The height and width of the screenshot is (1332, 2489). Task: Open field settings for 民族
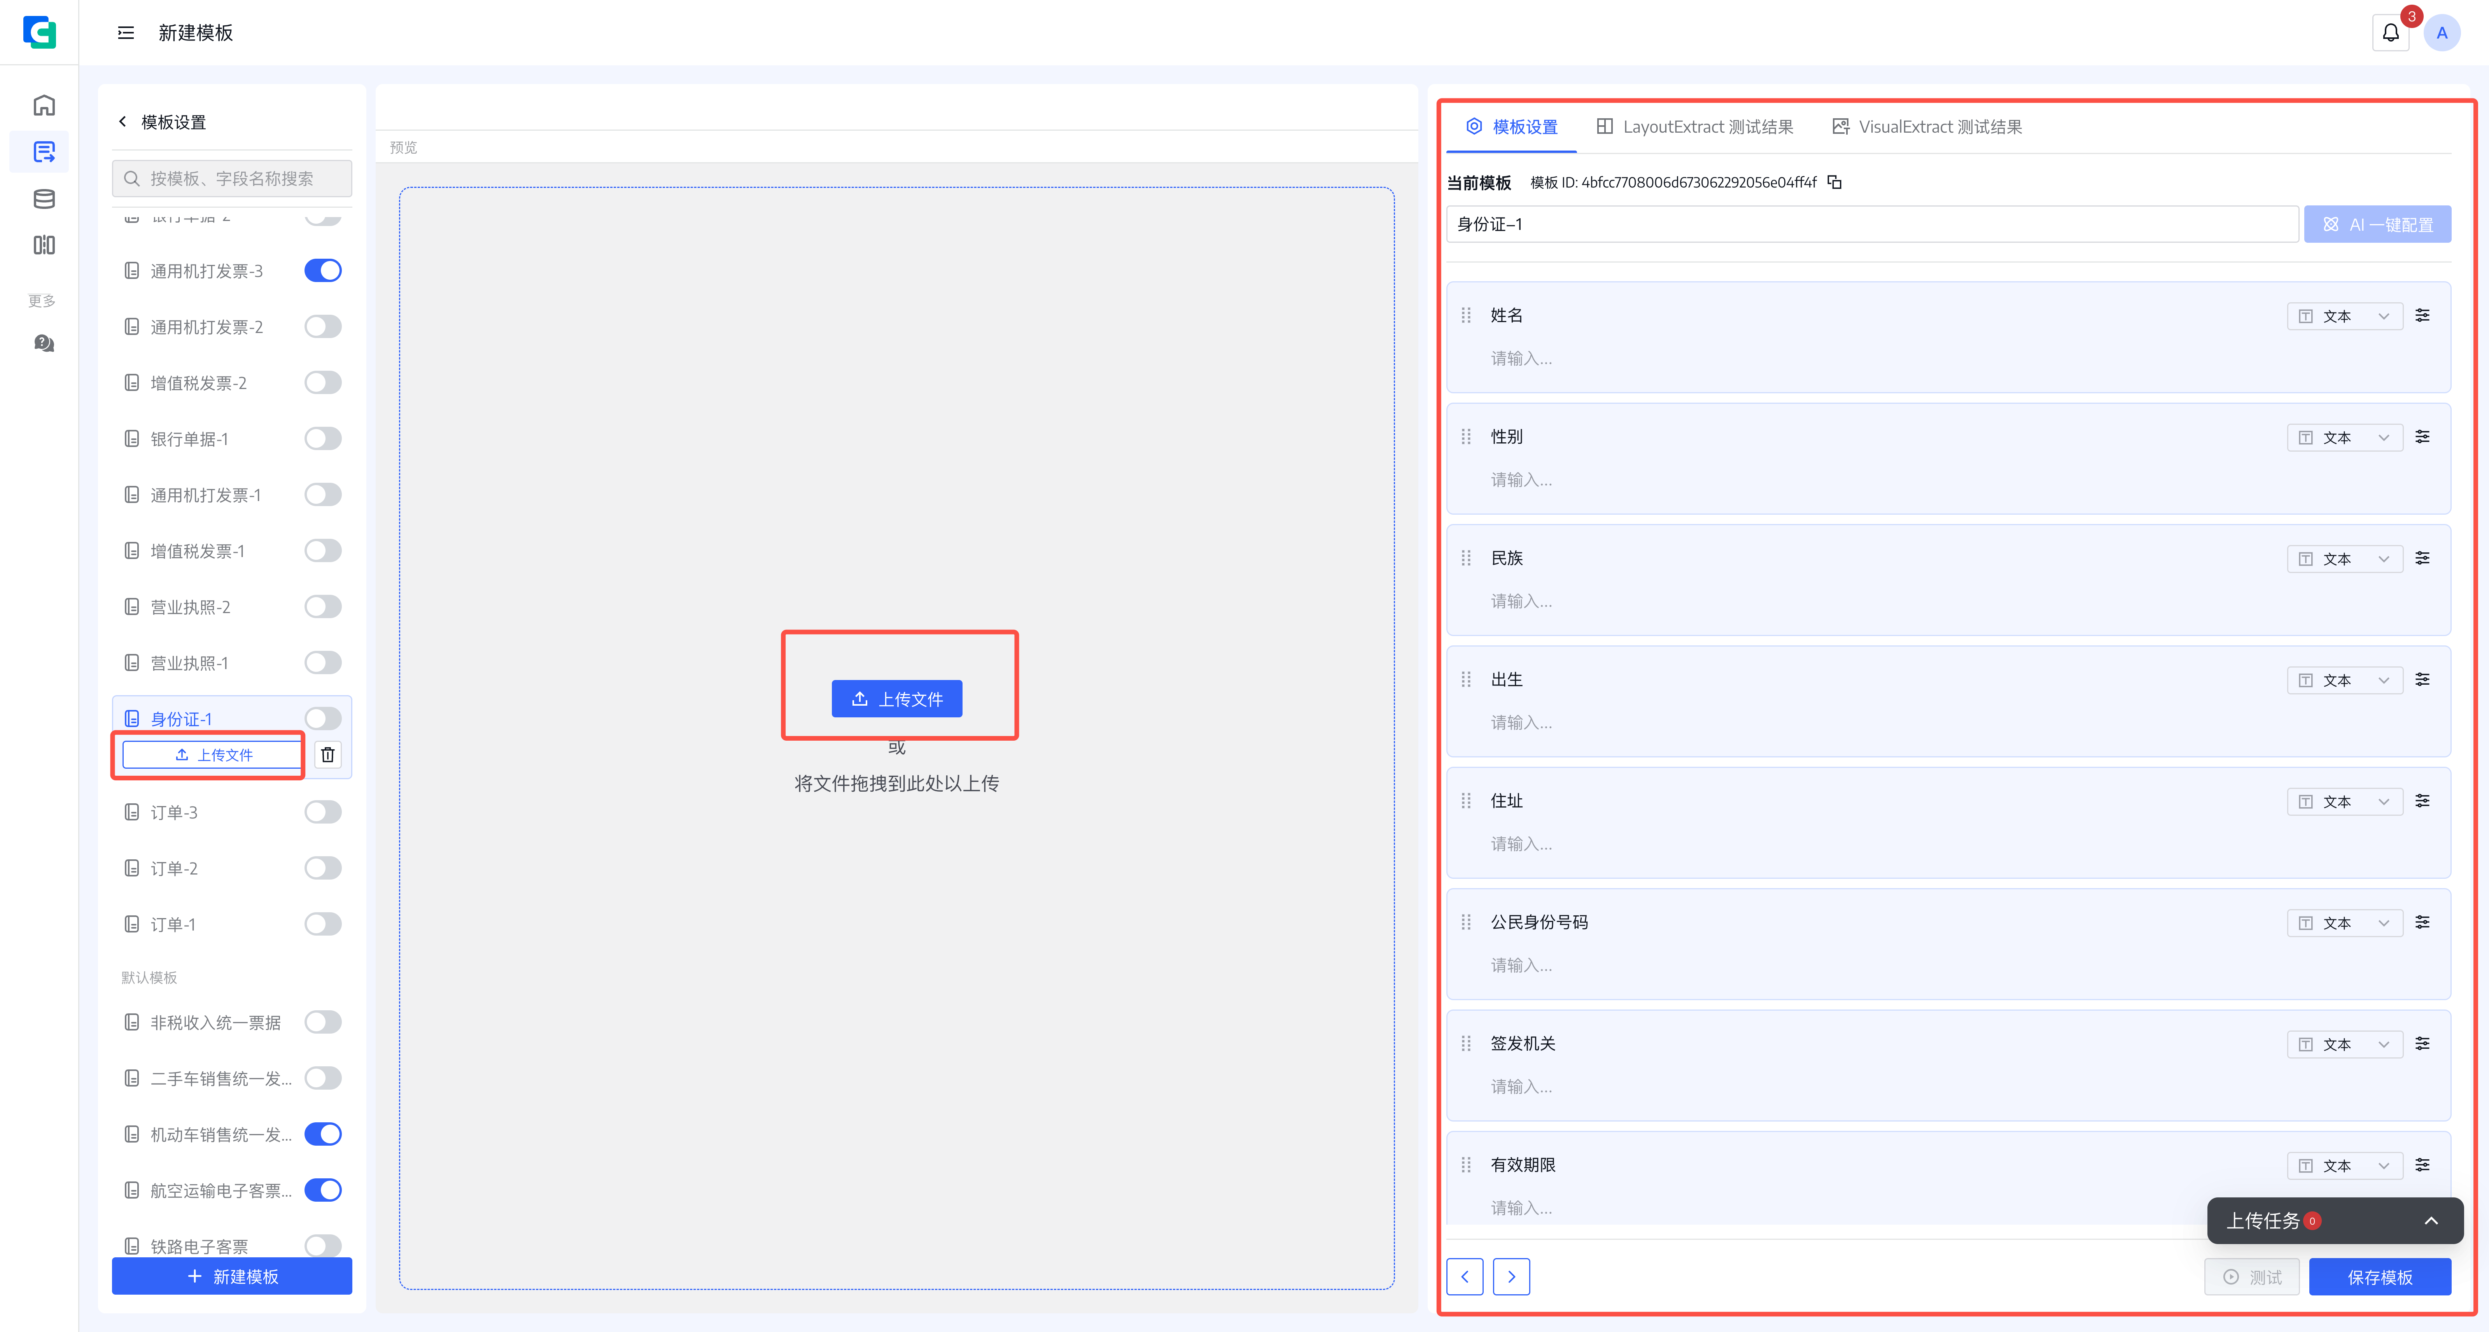pos(2422,558)
